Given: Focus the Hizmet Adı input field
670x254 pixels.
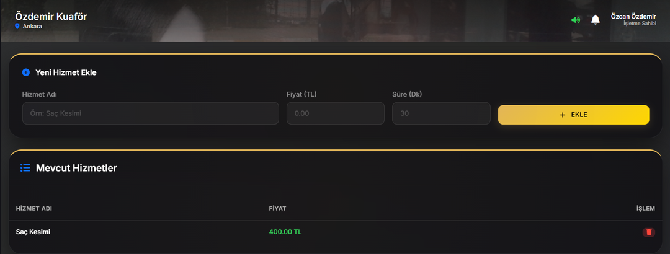Looking at the screenshot, I should pyautogui.click(x=150, y=113).
